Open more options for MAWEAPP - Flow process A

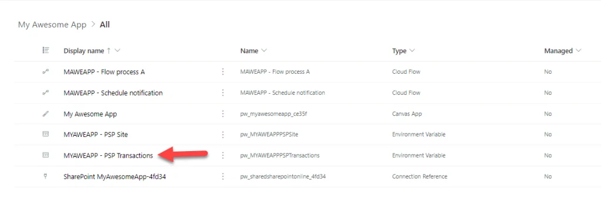tap(222, 72)
